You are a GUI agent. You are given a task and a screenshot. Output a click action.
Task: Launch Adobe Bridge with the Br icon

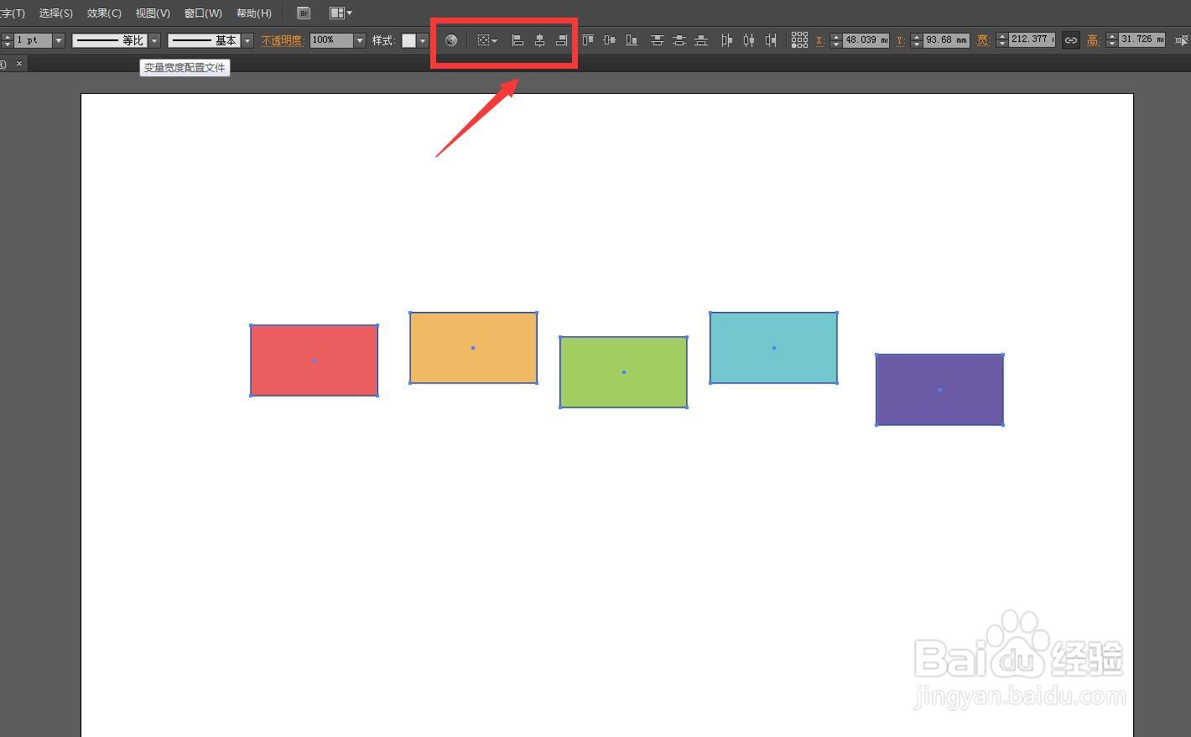click(x=304, y=13)
